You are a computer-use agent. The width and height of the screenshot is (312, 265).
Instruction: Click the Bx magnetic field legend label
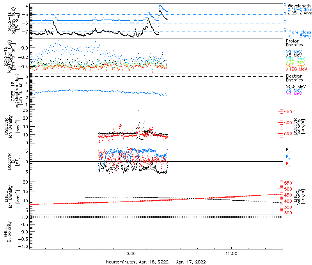(288, 150)
